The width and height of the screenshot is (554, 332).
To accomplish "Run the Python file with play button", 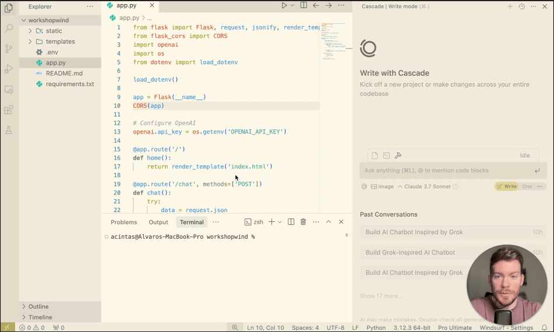I will tap(284, 5).
